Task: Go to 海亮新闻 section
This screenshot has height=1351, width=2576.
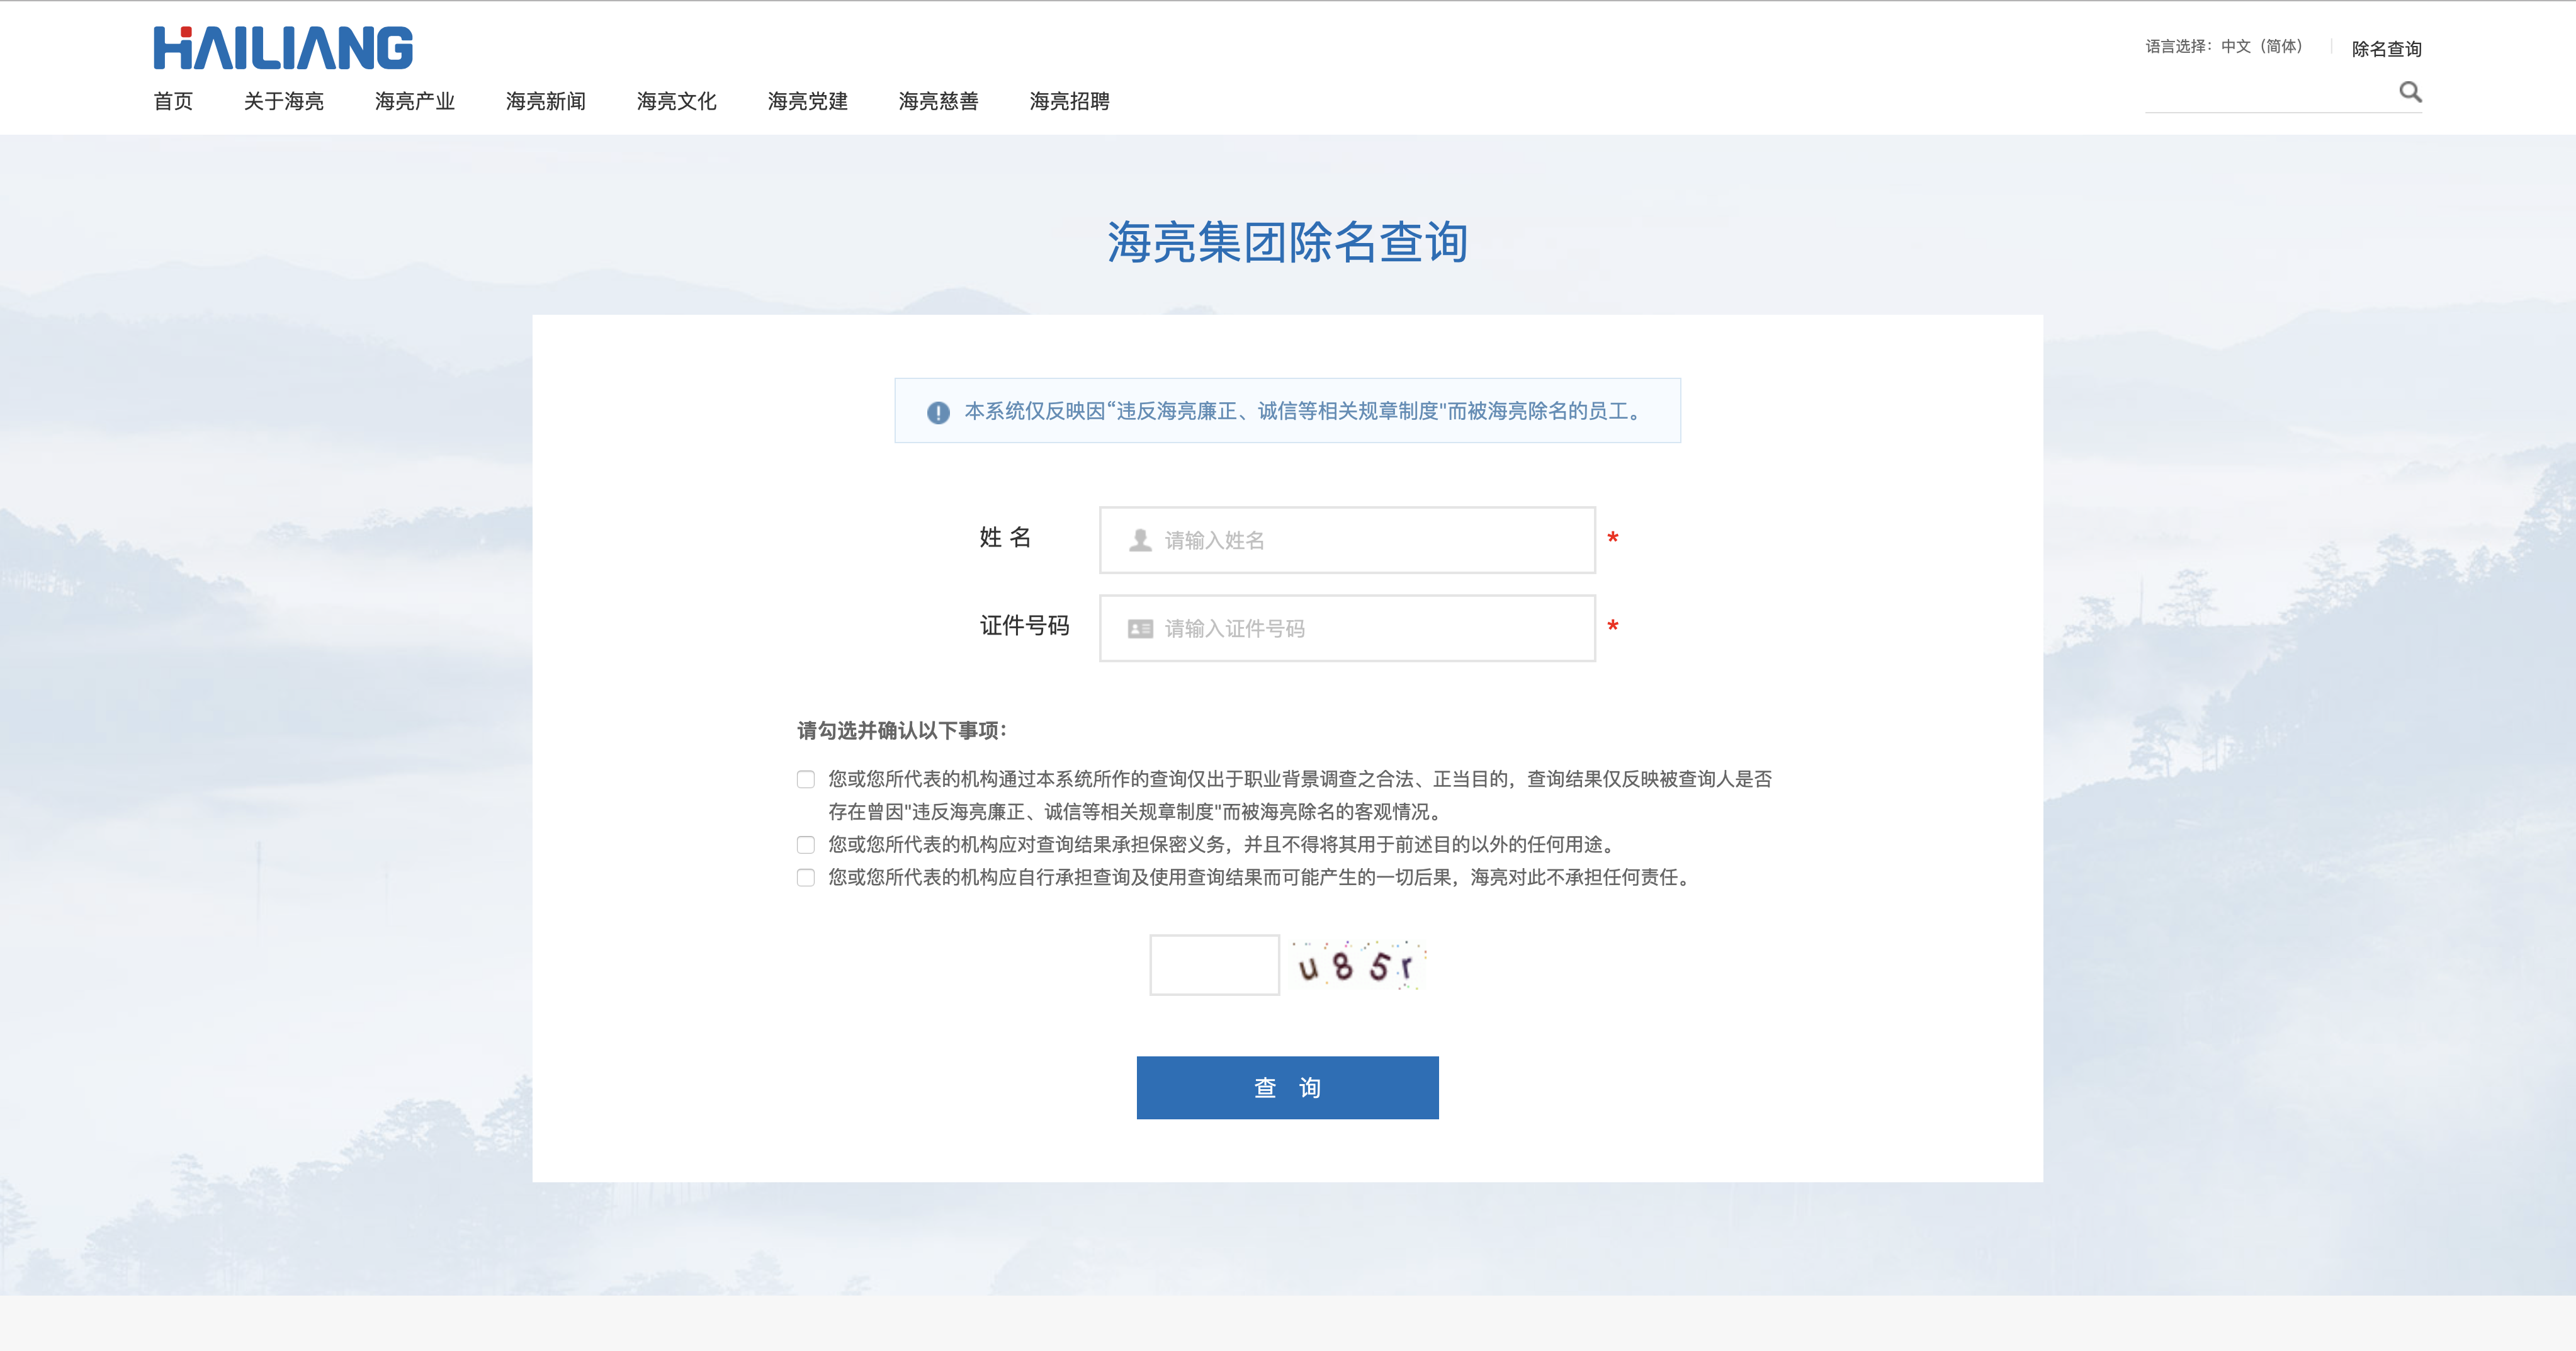Action: pyautogui.click(x=546, y=101)
